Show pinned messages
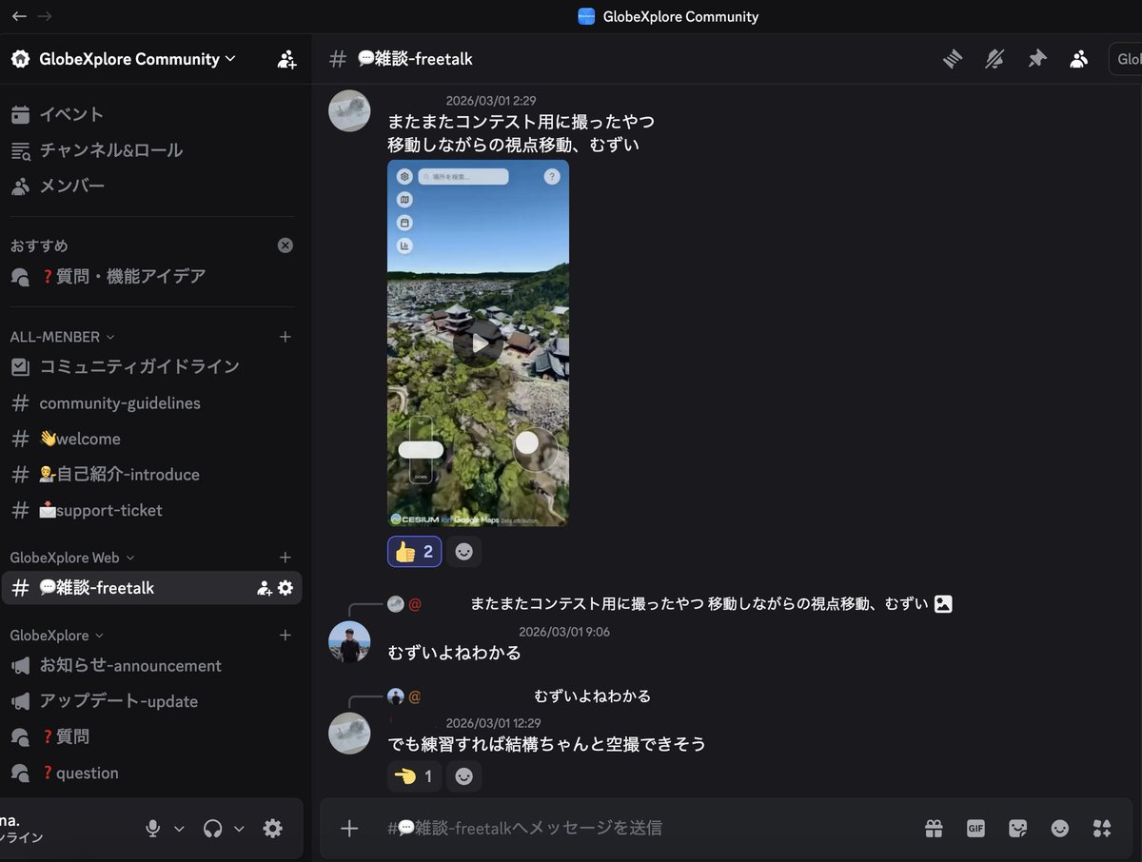Viewport: 1142px width, 862px height. coord(1037,59)
